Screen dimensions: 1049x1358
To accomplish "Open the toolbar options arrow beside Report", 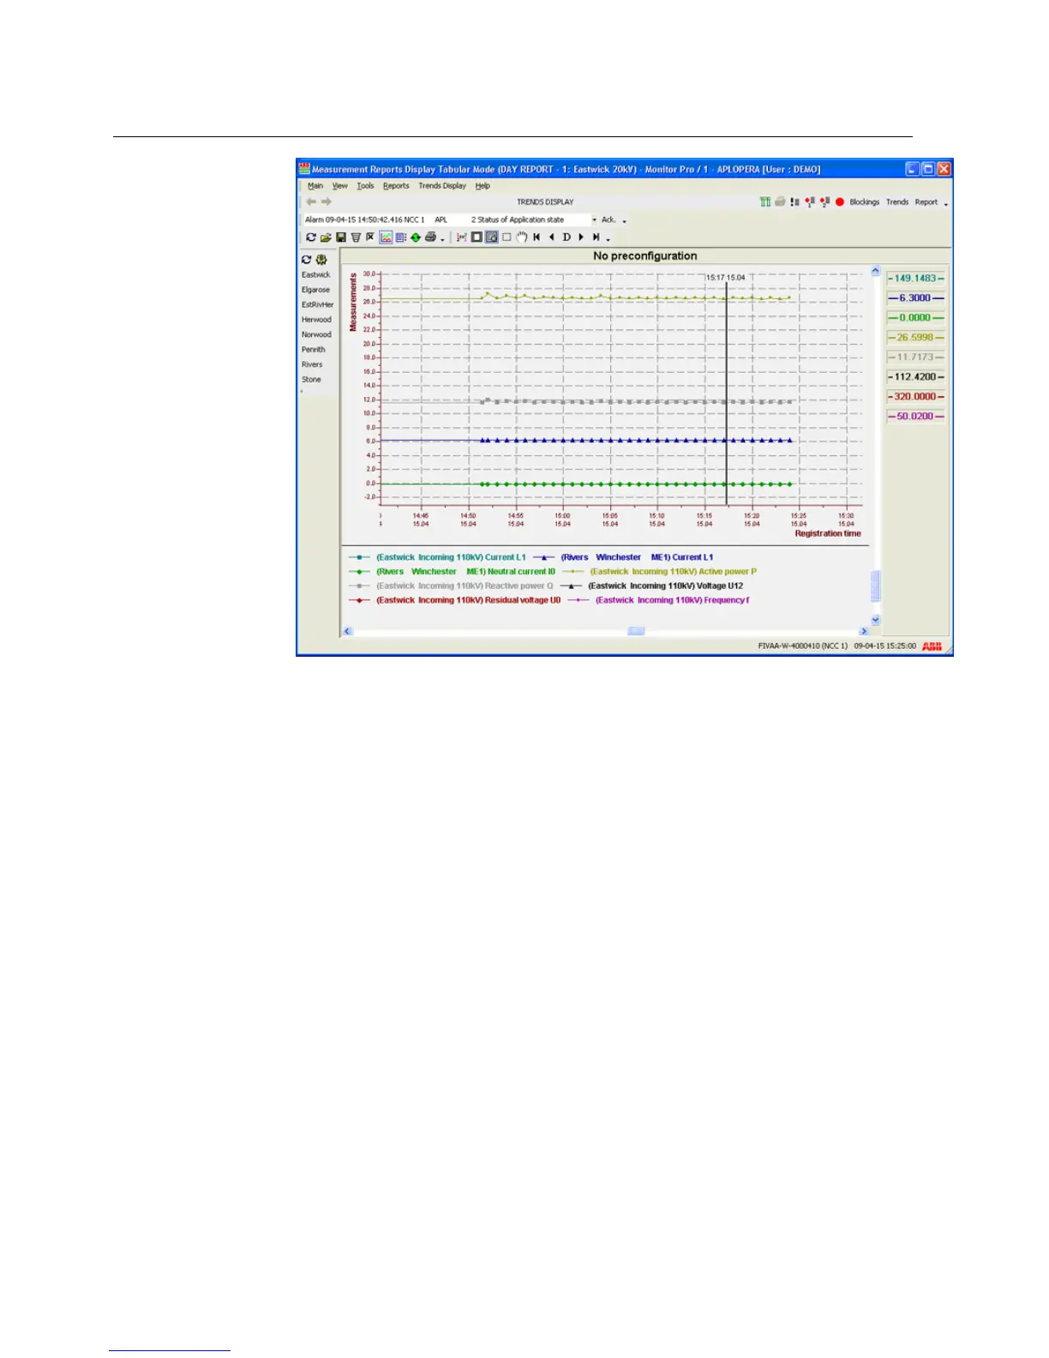I will point(946,205).
